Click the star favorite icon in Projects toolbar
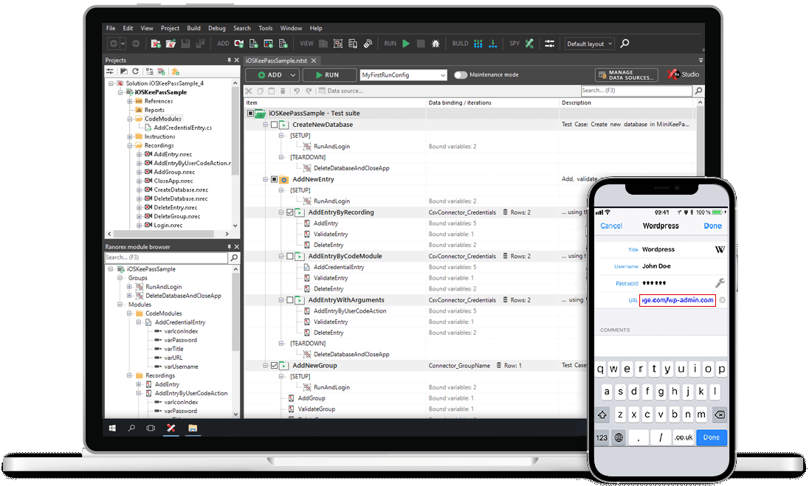The height and width of the screenshot is (486, 812). 175,71
